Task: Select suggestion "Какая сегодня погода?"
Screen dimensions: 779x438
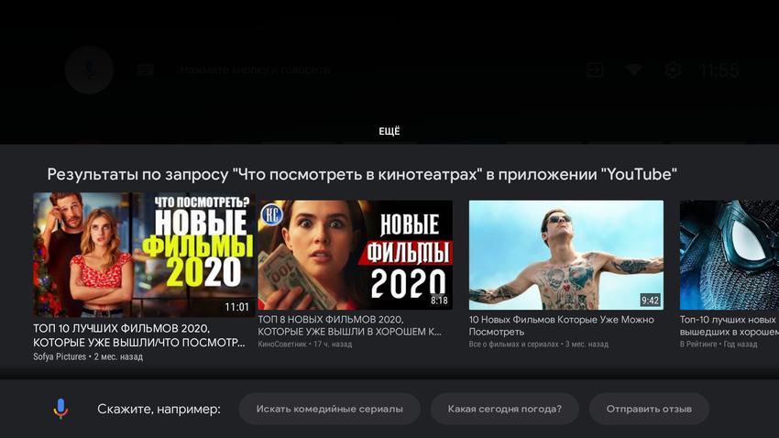Action: pyautogui.click(x=505, y=409)
